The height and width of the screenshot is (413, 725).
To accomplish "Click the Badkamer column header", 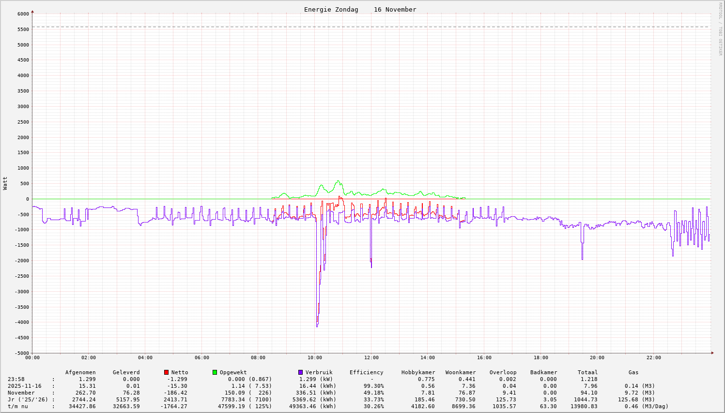I will 543,372.
